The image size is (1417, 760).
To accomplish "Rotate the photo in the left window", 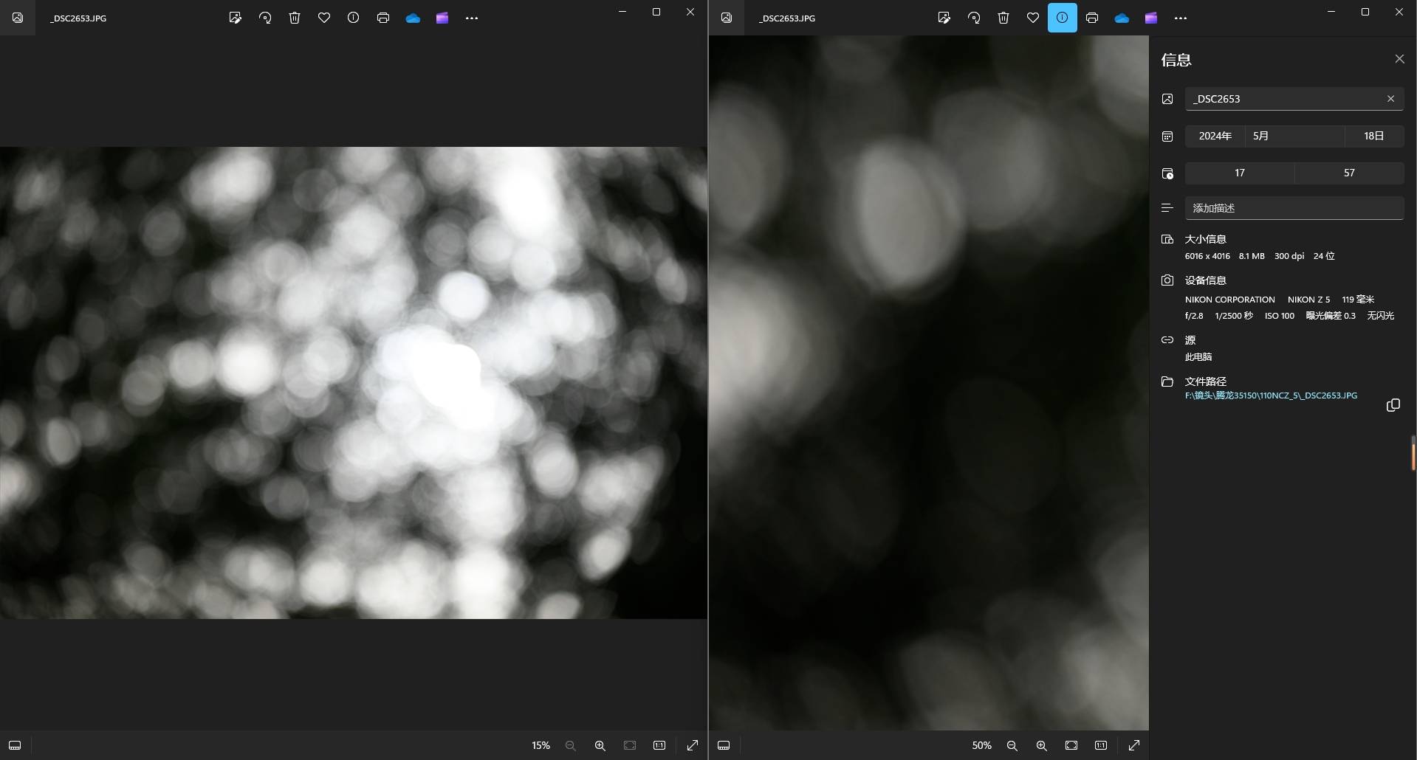I will [x=265, y=18].
